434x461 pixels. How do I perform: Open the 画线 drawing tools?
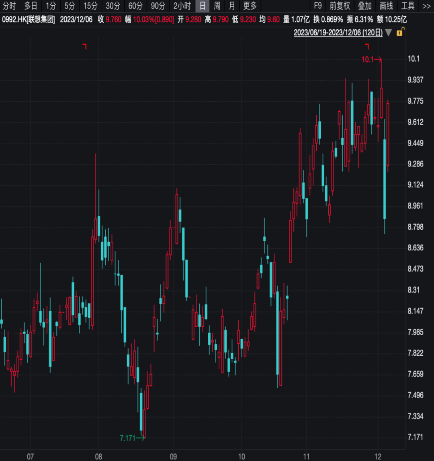[x=386, y=6]
